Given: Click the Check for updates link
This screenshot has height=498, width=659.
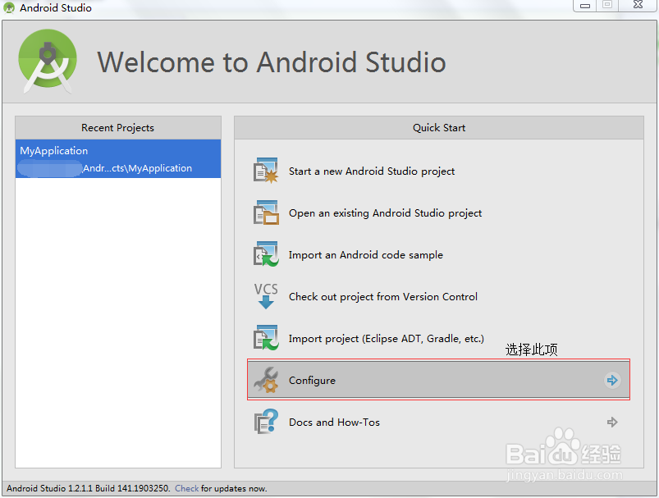Looking at the screenshot, I should [186, 488].
